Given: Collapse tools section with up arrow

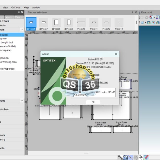Looking at the screenshot, I should tap(22, 30).
